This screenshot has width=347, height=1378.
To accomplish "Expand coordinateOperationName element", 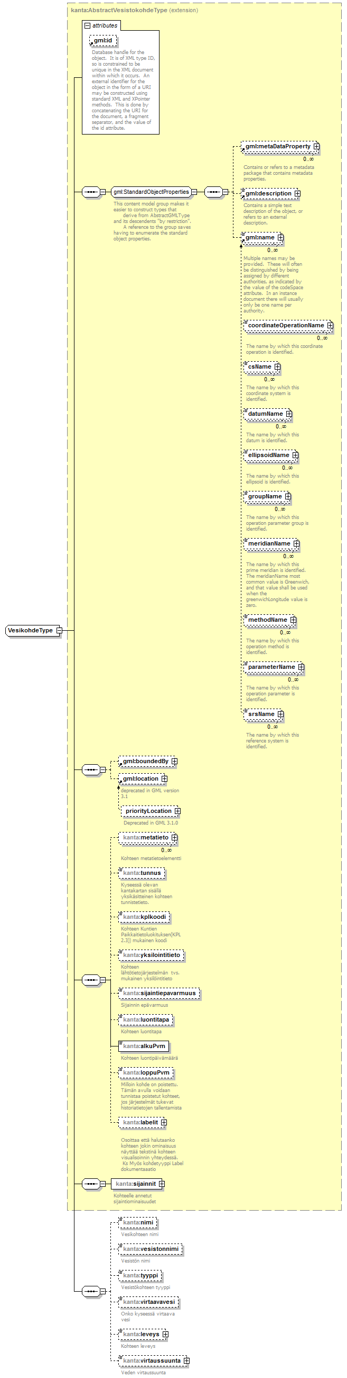I will tap(330, 325).
